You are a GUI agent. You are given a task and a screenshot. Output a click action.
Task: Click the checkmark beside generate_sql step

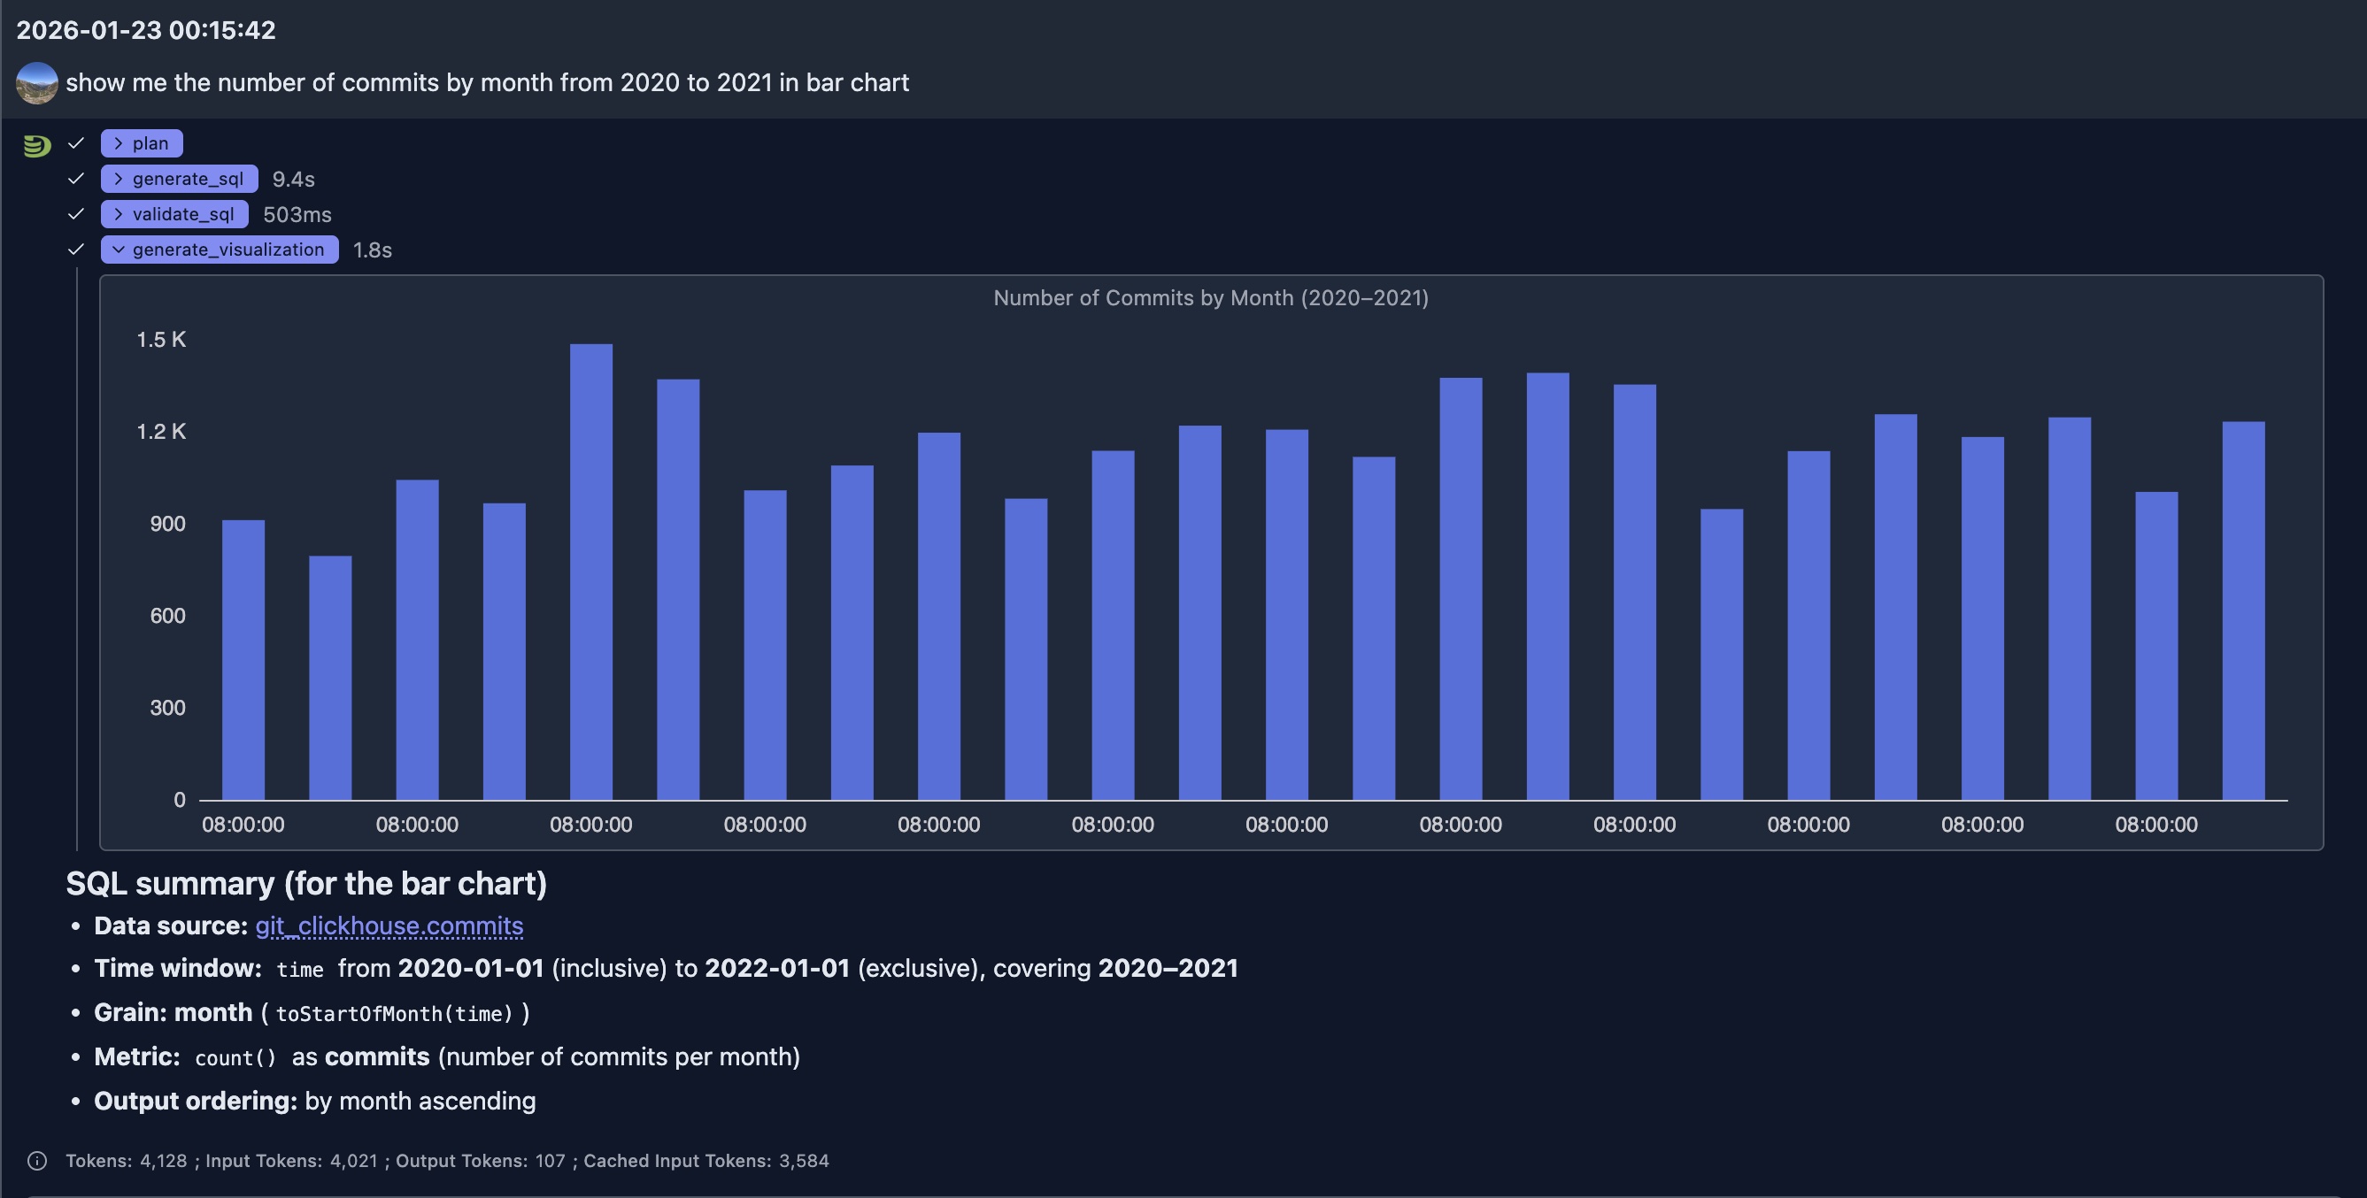(x=76, y=178)
